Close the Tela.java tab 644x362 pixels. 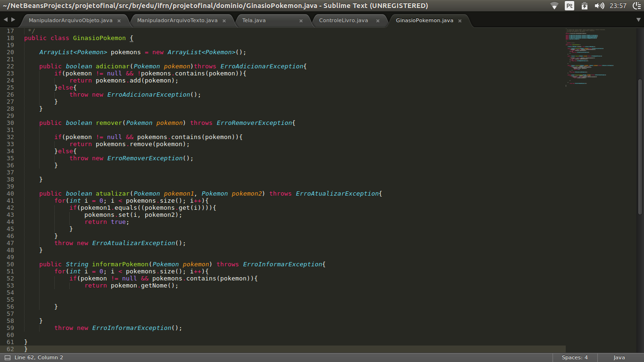click(301, 21)
